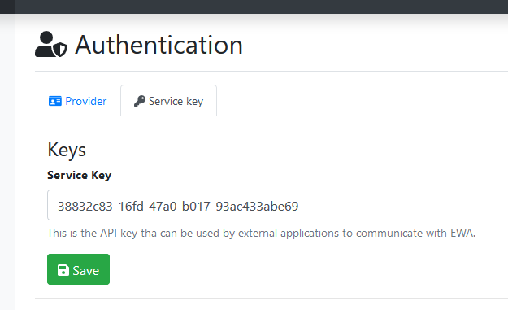Click the blue Provider link text
The image size is (508, 310).
coord(86,101)
